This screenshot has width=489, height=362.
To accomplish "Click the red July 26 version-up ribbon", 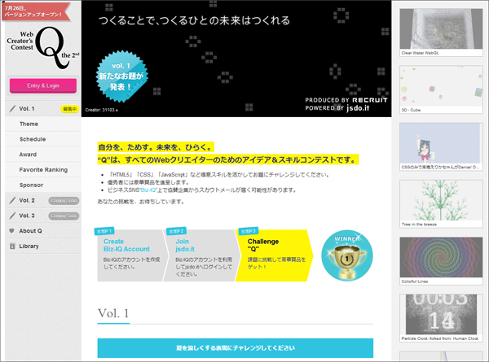I will coord(35,11).
